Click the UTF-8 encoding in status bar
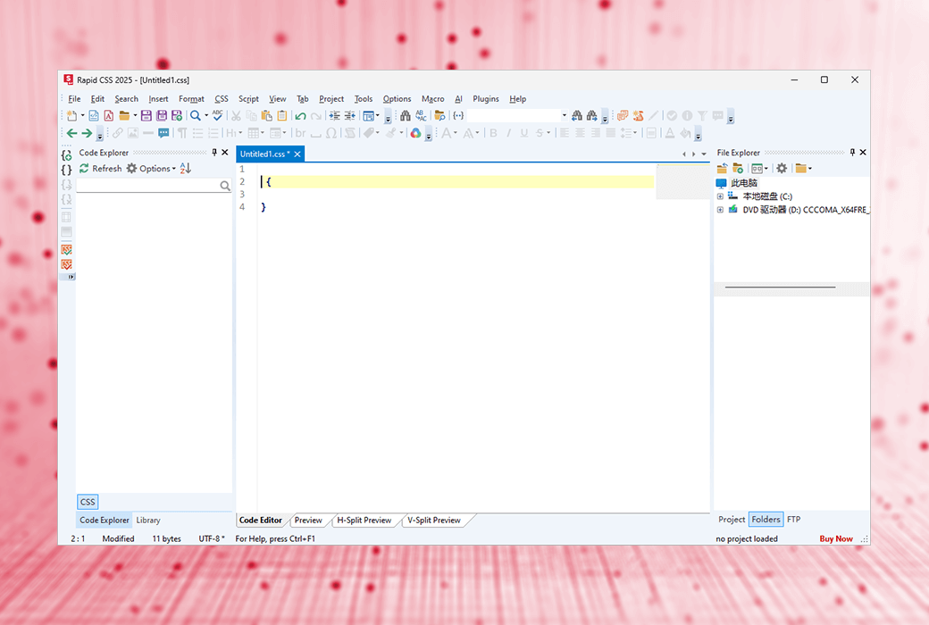The height and width of the screenshot is (625, 929). click(x=212, y=538)
